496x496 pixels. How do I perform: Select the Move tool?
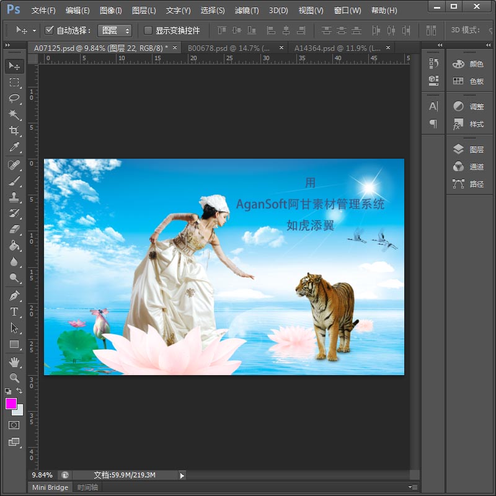[x=14, y=66]
